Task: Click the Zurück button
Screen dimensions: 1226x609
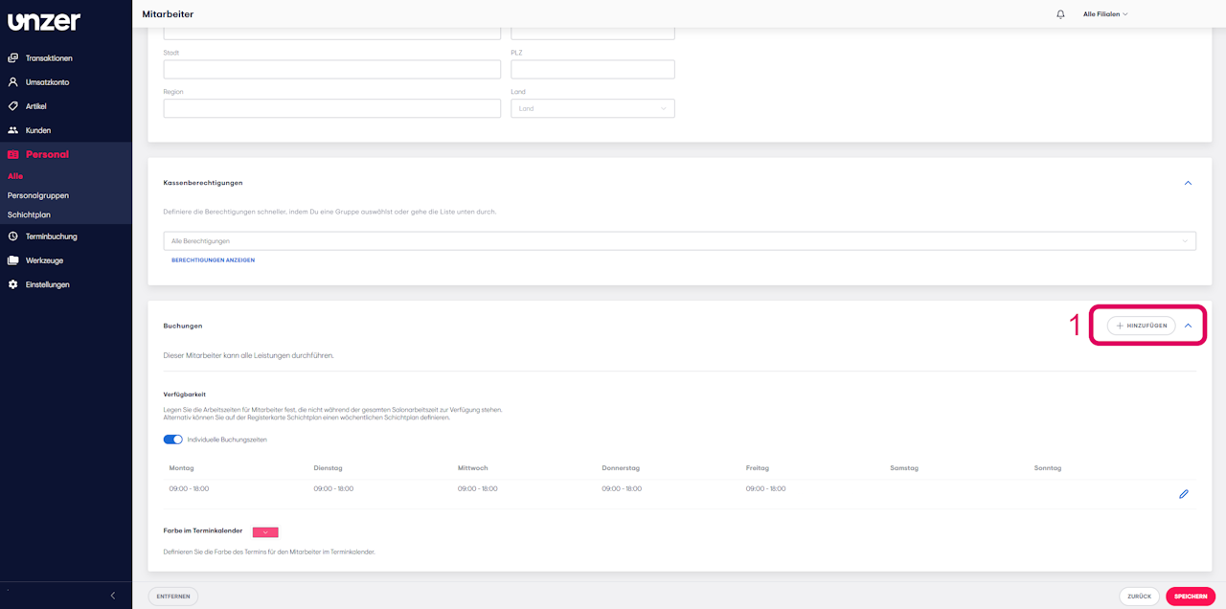Action: click(x=1140, y=596)
